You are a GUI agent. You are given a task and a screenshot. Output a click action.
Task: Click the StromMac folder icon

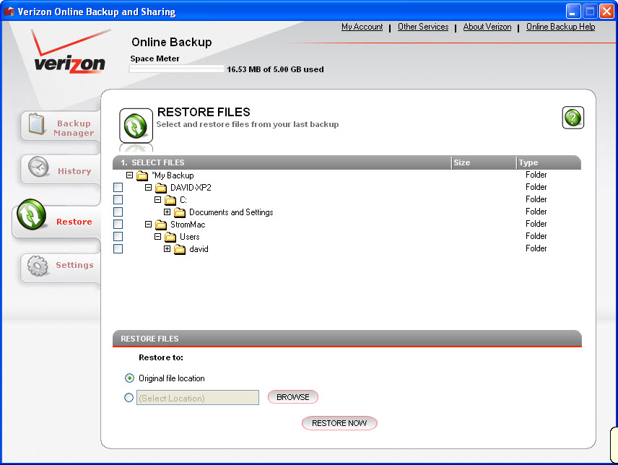(161, 225)
